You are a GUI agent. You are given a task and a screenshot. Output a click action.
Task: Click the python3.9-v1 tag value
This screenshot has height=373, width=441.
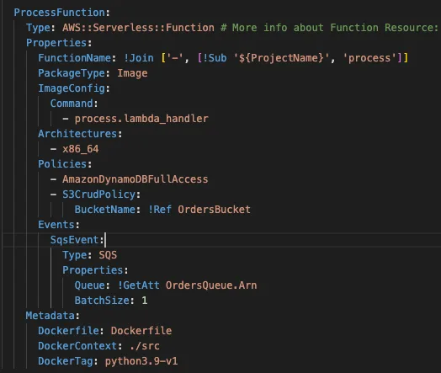point(141,361)
